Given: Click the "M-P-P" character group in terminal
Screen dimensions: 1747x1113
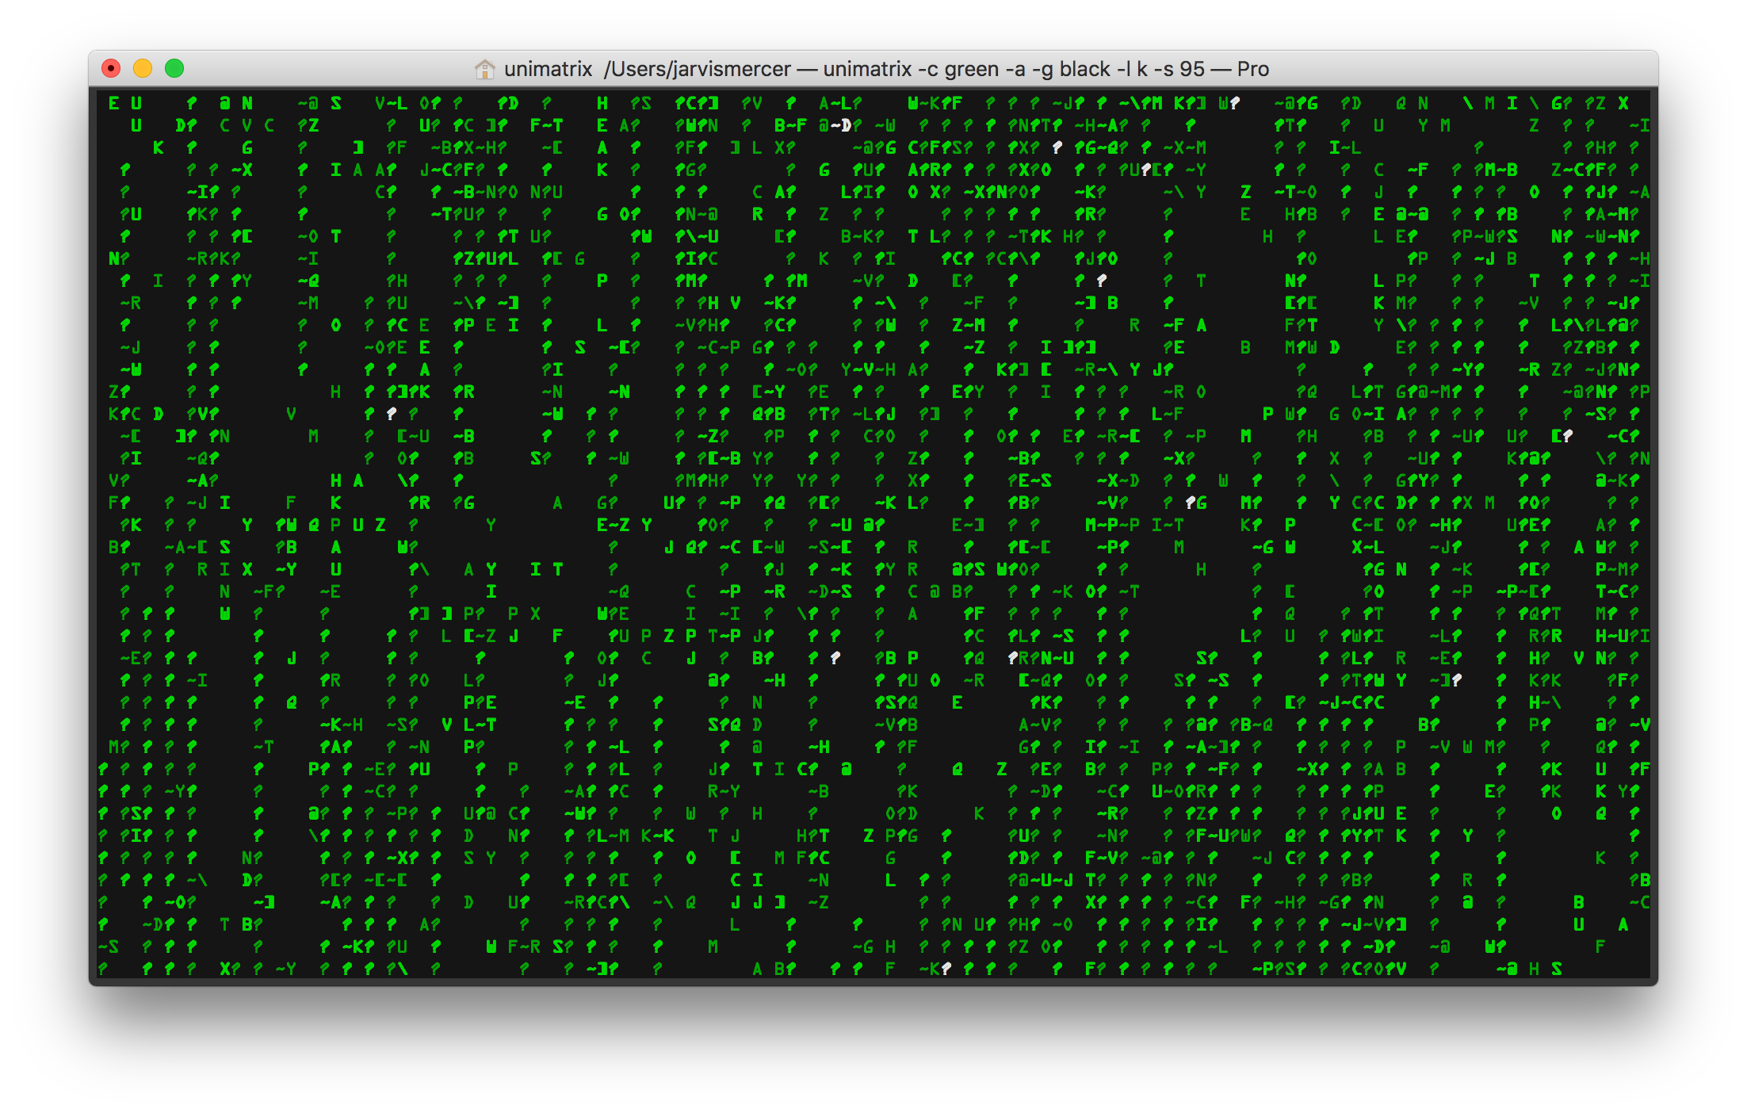Looking at the screenshot, I should [x=1112, y=525].
